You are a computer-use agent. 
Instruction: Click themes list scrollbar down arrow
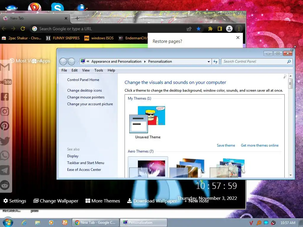coord(291,175)
